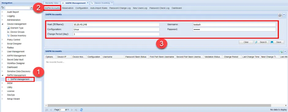The width and height of the screenshot is (288, 112).
Task: Focus the navigation filter text box
Action: click(x=17, y=8)
